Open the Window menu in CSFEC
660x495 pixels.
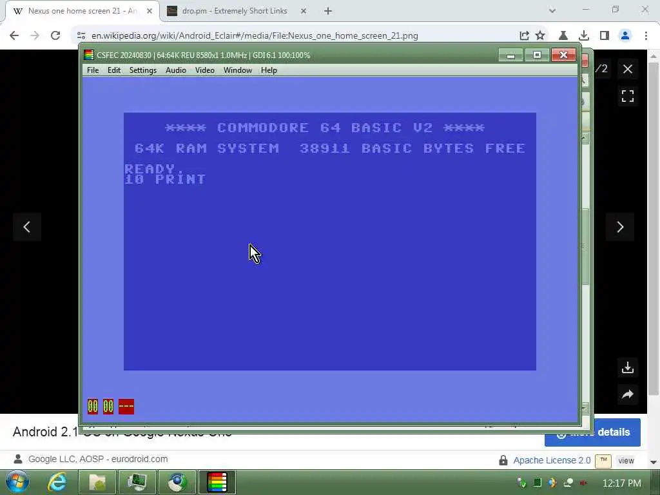pyautogui.click(x=237, y=70)
